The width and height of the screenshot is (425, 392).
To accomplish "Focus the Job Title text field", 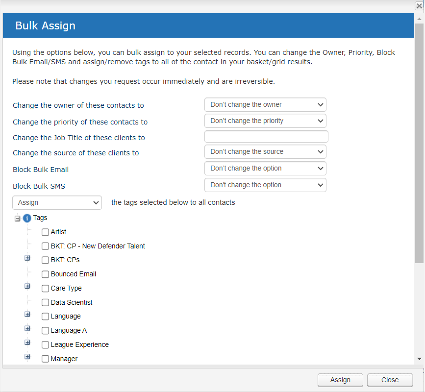I will tap(267, 137).
